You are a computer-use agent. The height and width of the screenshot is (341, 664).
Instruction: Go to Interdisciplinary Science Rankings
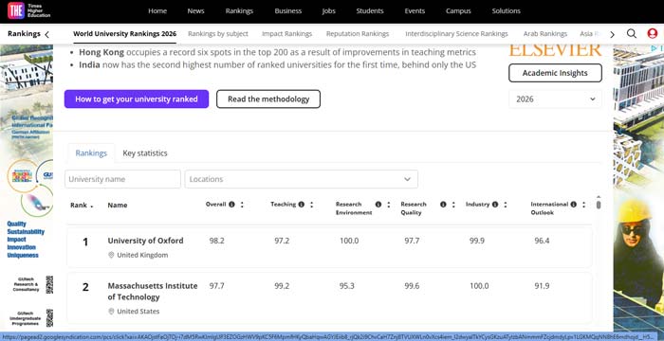pos(456,34)
